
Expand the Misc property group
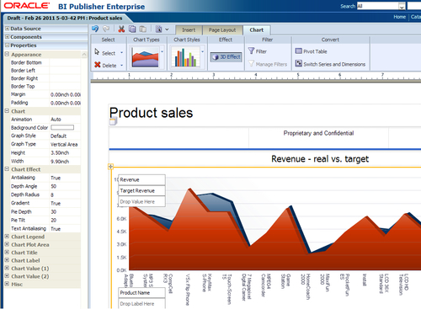pos(7,284)
